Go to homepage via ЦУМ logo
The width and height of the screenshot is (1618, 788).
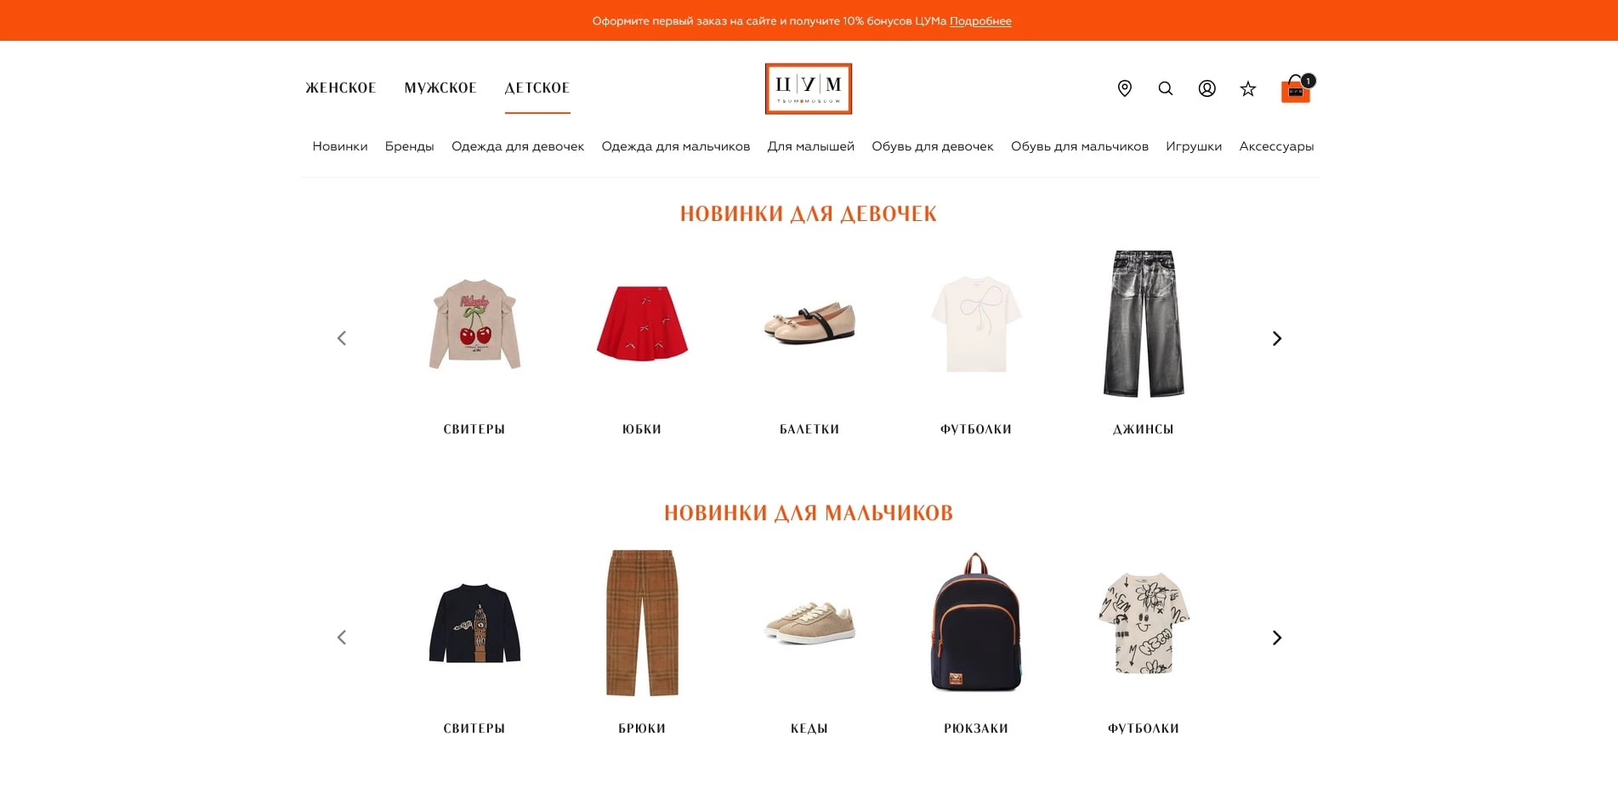pyautogui.click(x=809, y=88)
